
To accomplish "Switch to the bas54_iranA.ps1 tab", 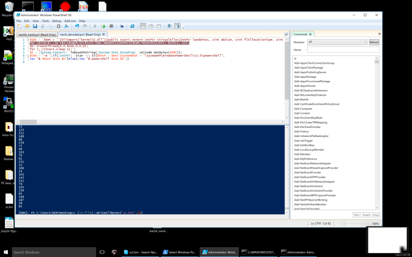I will tap(37, 35).
